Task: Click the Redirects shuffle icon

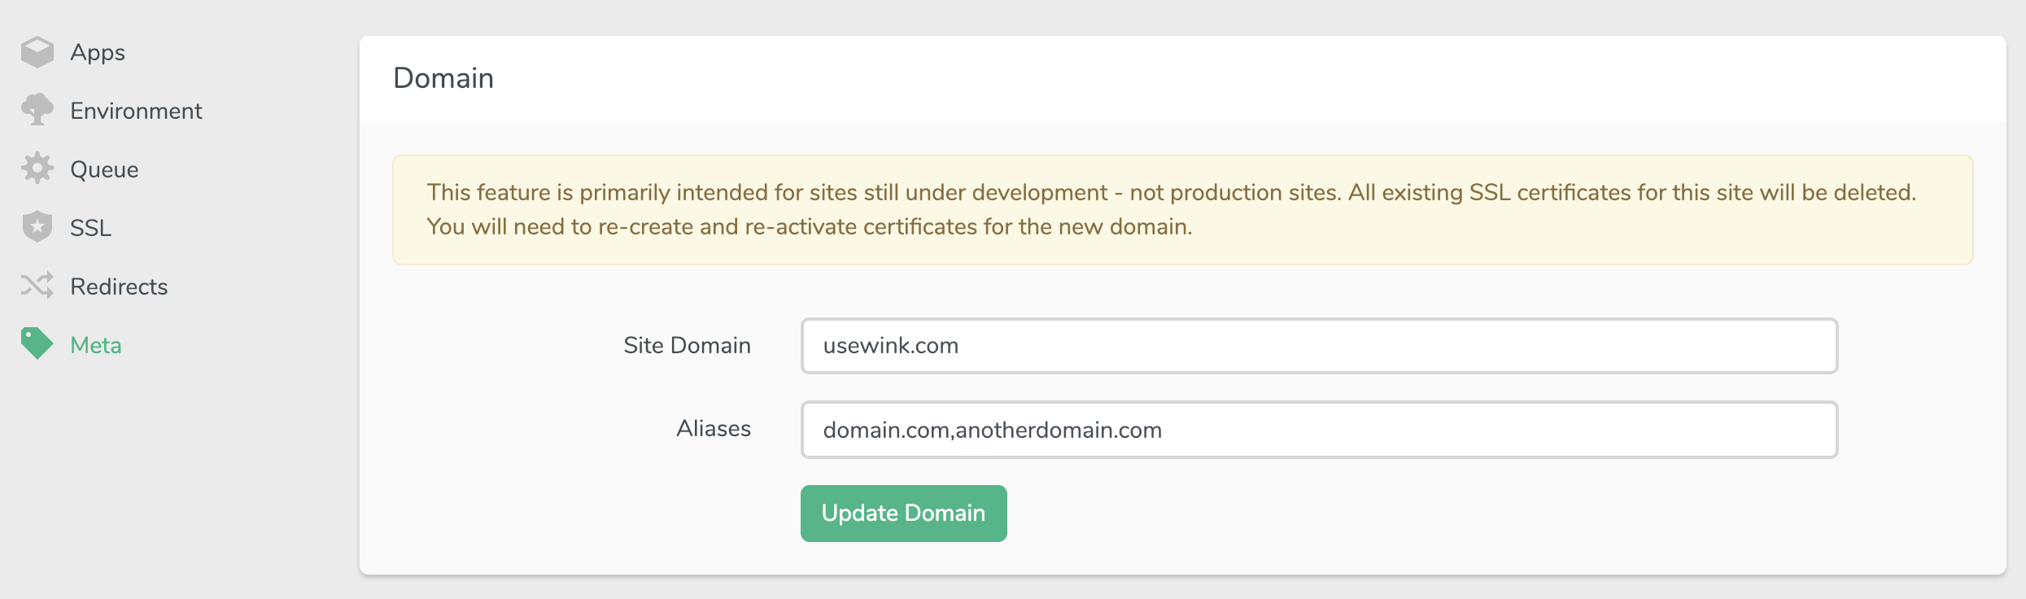Action: click(x=37, y=286)
